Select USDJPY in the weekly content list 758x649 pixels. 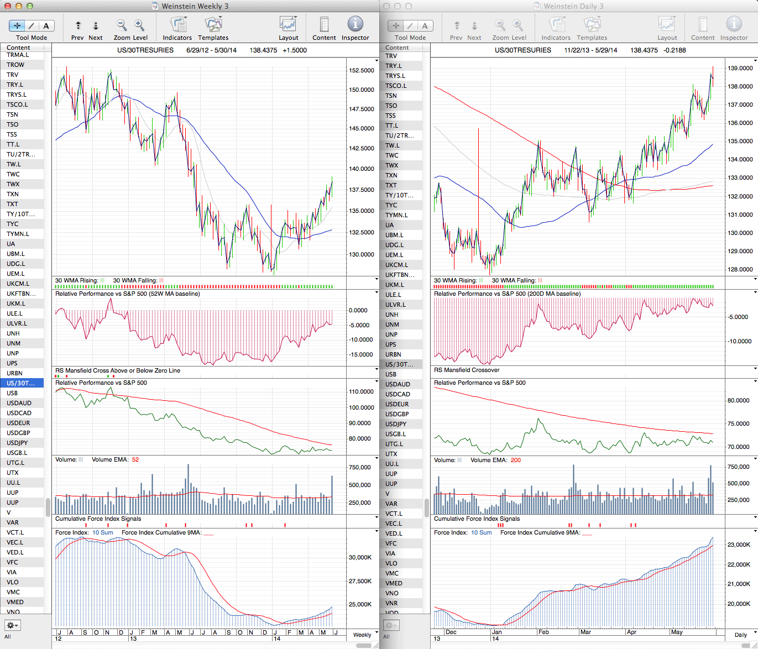pyautogui.click(x=17, y=443)
